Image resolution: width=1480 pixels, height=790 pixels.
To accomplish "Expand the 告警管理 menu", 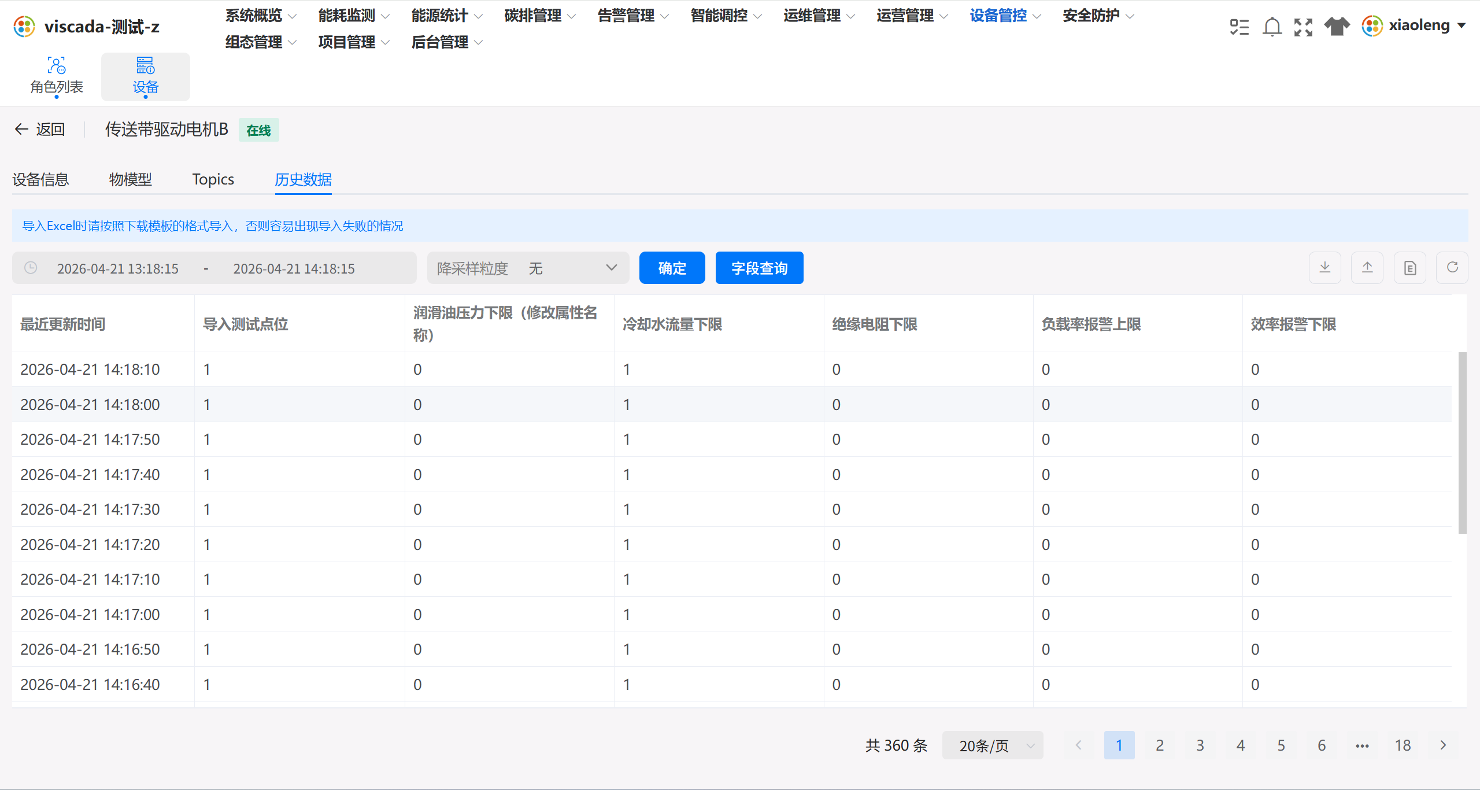I will (633, 16).
